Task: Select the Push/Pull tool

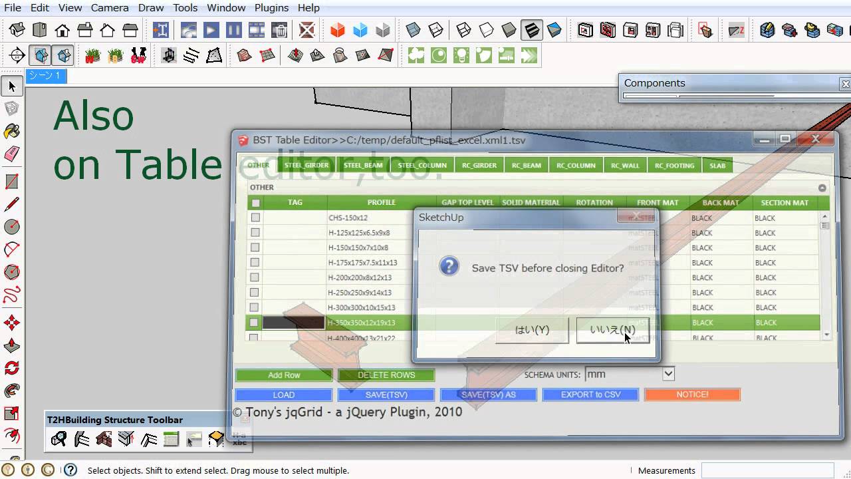Action: (x=12, y=345)
